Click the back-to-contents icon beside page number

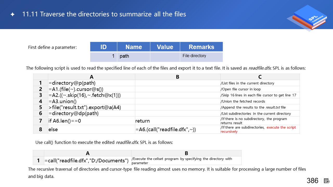tap(327, 181)
